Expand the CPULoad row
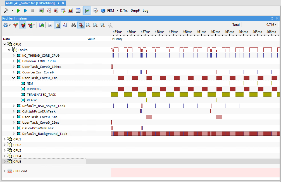Viewport: 281px width, 182px height. click(4, 171)
